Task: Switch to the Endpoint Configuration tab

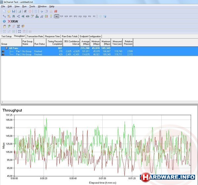Action: coord(90,36)
